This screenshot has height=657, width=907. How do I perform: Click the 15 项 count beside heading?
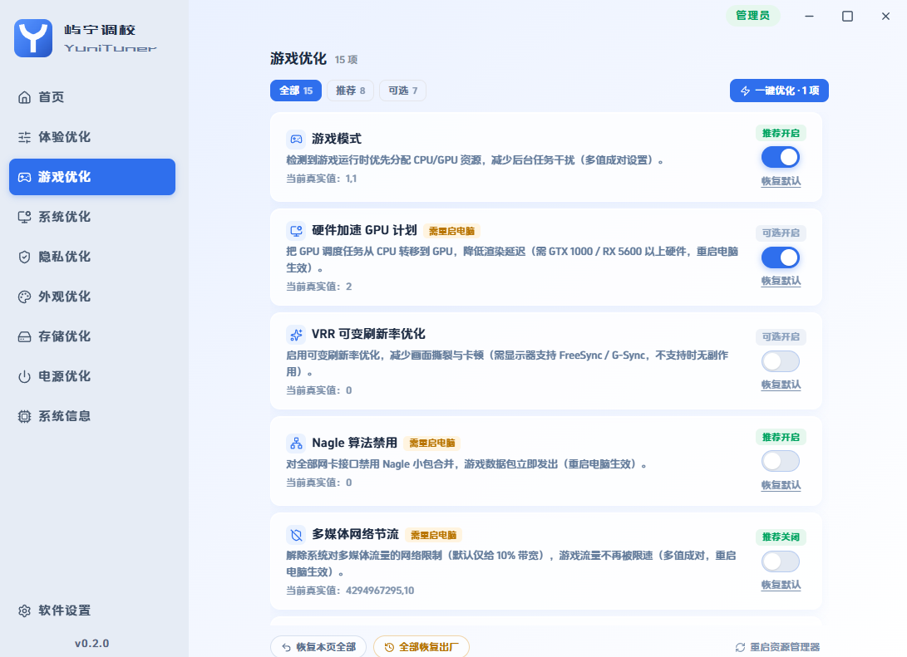[346, 60]
